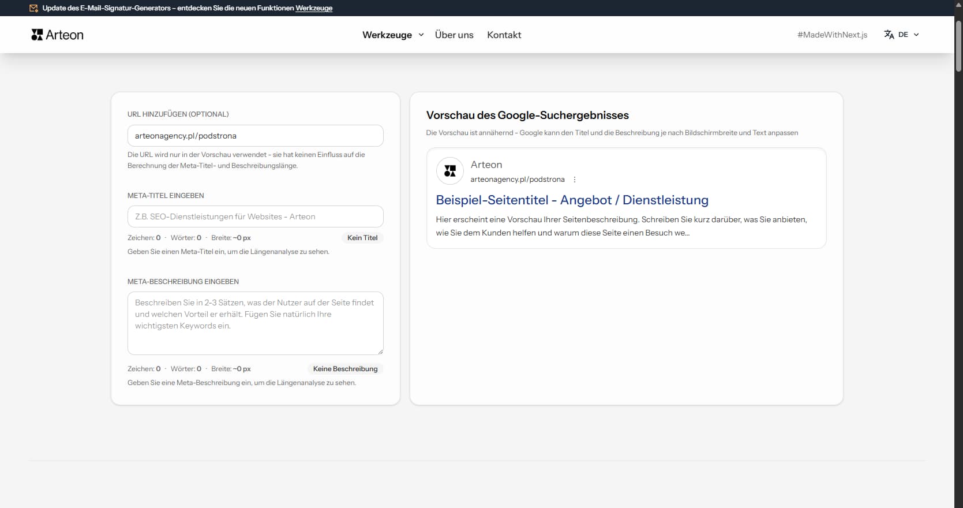The width and height of the screenshot is (963, 508).
Task: Click the Vorschau des Google-Suchergebnisses heading
Action: point(527,115)
